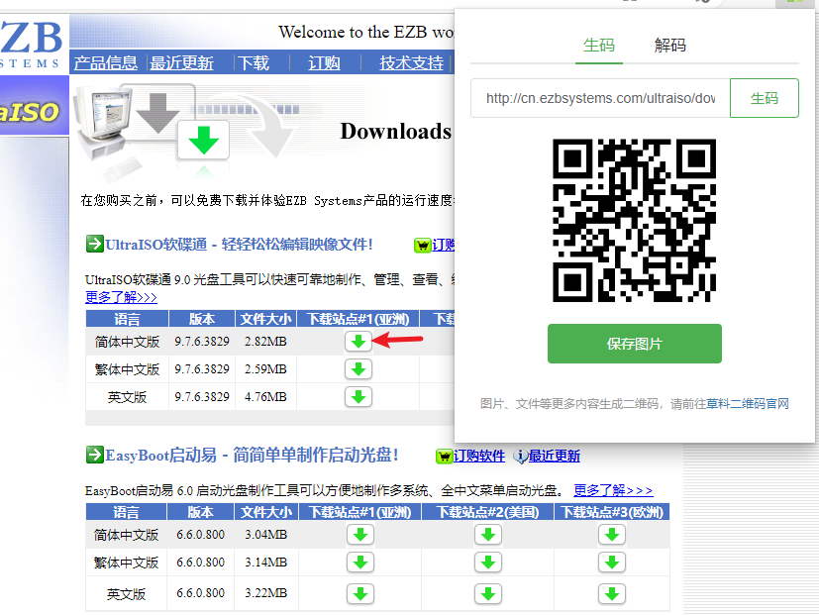Download UltraISO Simplified Chinese from Asia site
Image resolution: width=819 pixels, height=615 pixels.
coord(358,342)
